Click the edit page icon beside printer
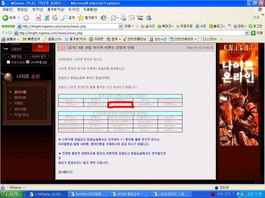 point(131,18)
